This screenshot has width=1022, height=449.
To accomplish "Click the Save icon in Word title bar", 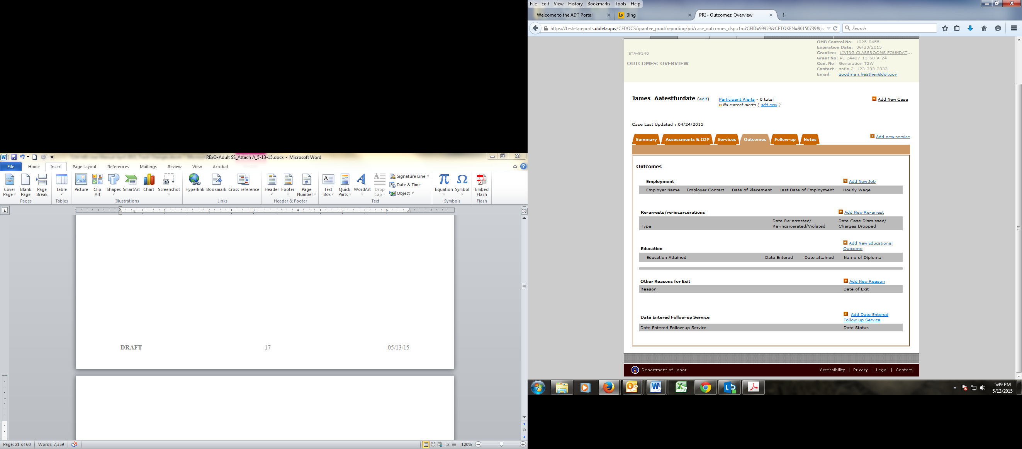I will point(14,157).
